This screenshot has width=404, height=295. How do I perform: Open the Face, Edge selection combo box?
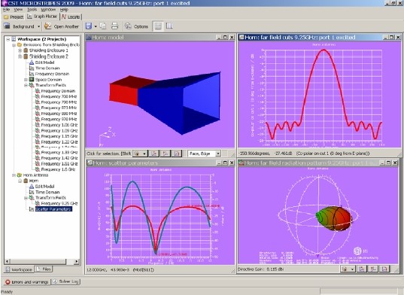[x=204, y=154]
